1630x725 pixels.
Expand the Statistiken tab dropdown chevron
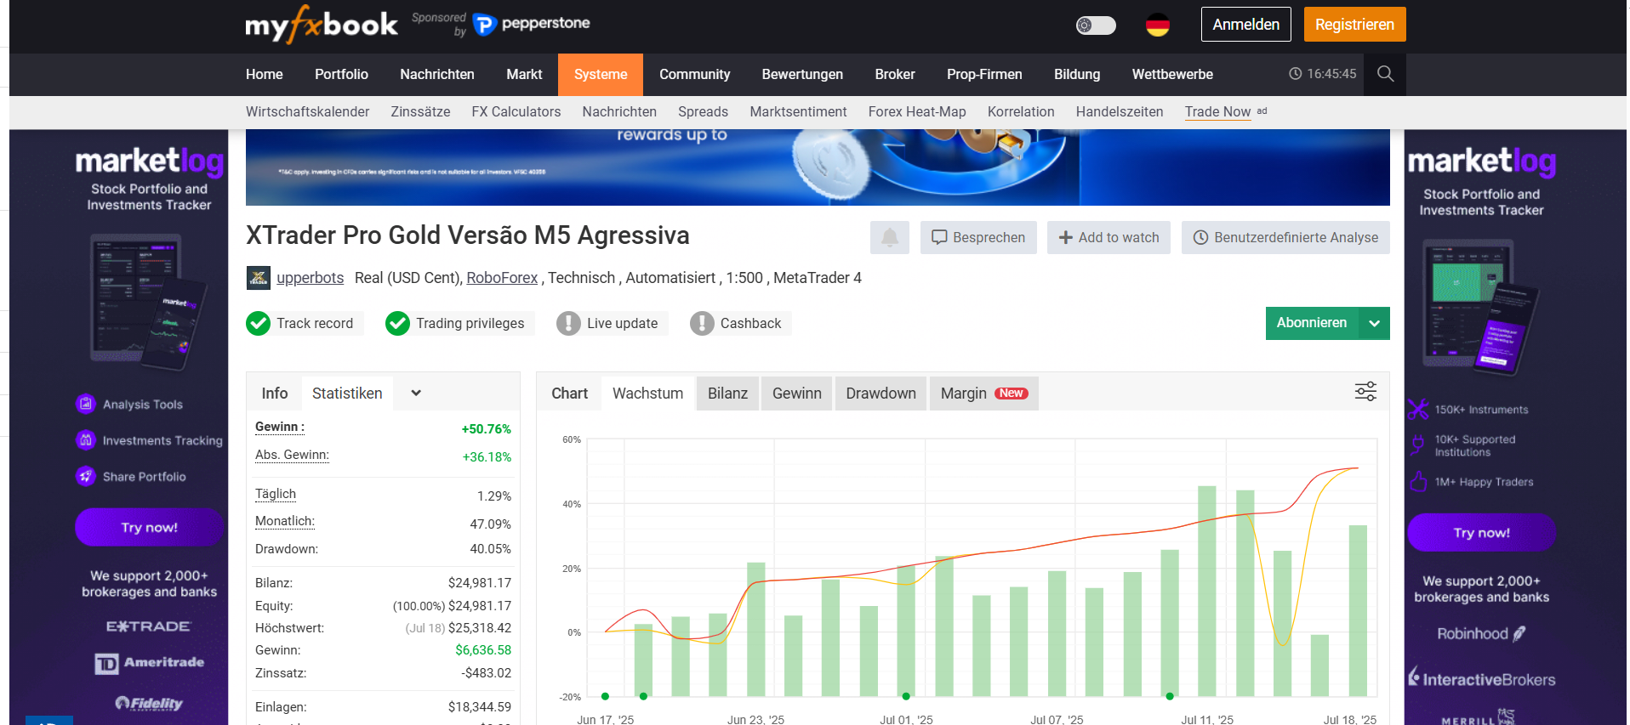click(416, 393)
